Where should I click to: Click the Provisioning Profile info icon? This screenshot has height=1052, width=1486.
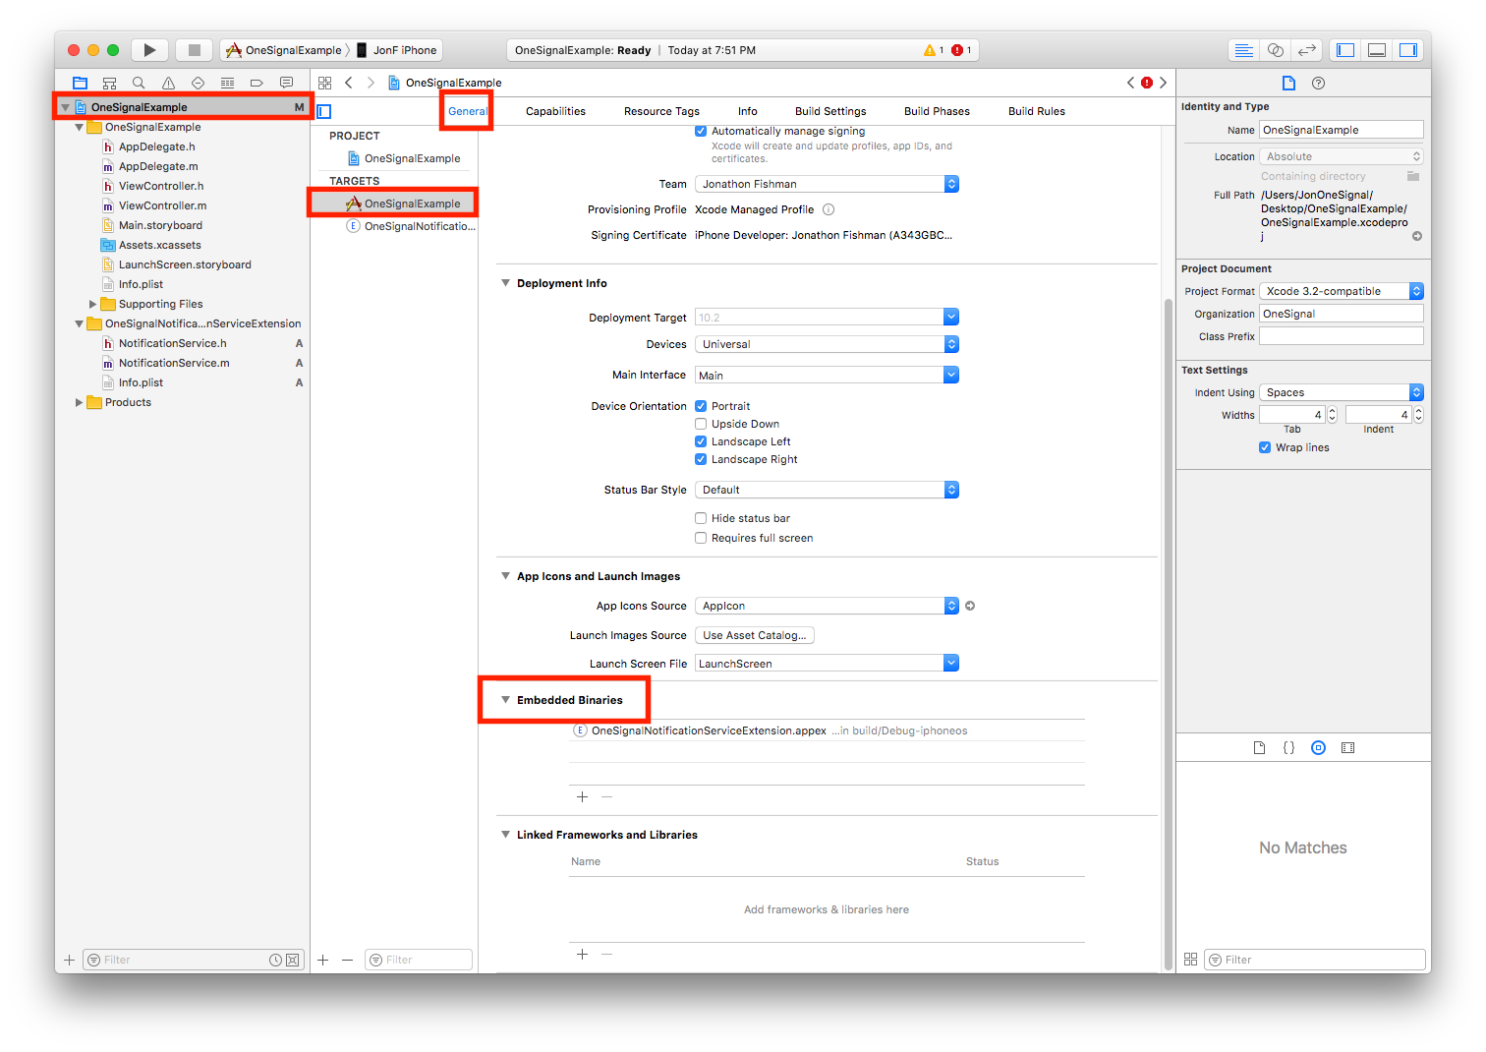(x=829, y=209)
